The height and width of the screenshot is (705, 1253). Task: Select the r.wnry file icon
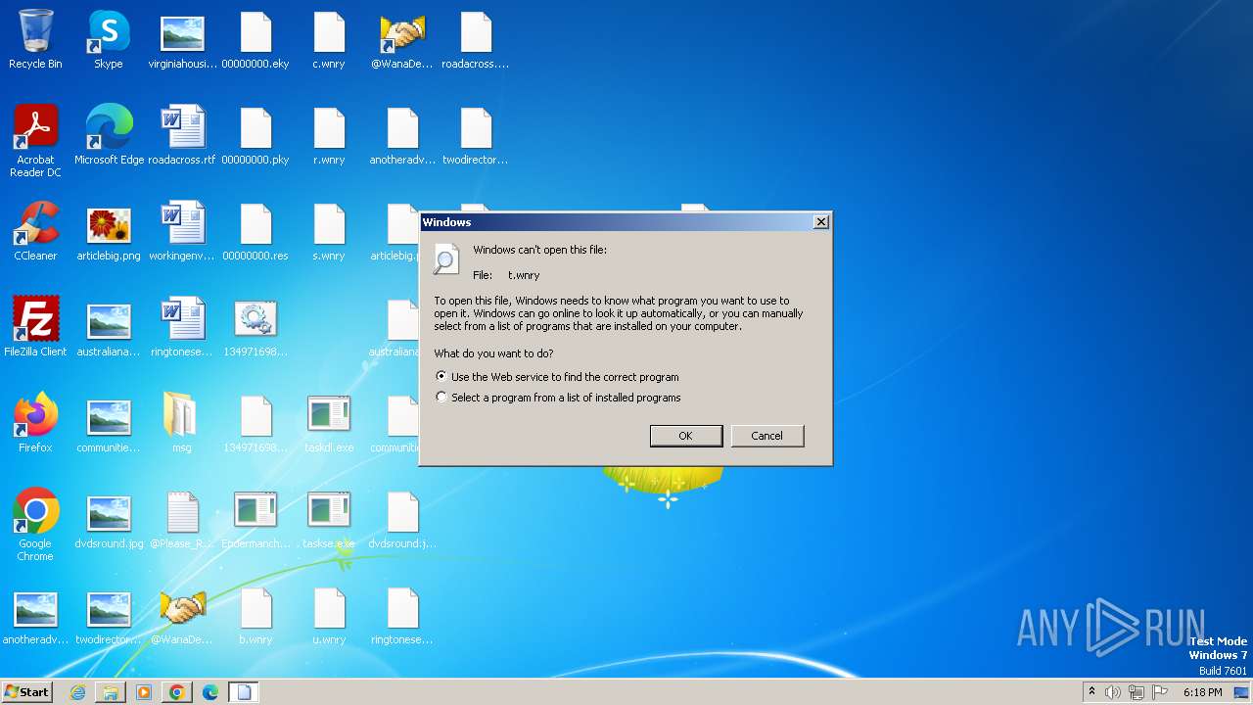(329, 136)
